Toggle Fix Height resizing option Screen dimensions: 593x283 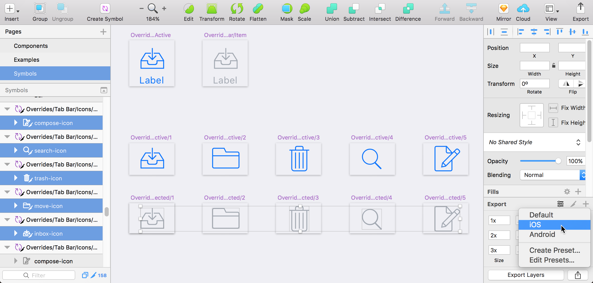click(553, 122)
